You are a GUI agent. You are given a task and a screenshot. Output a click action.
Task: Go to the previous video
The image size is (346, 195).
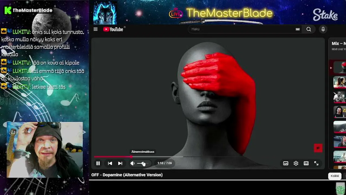110,163
